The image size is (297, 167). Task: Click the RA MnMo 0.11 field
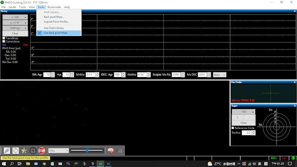click(x=90, y=75)
